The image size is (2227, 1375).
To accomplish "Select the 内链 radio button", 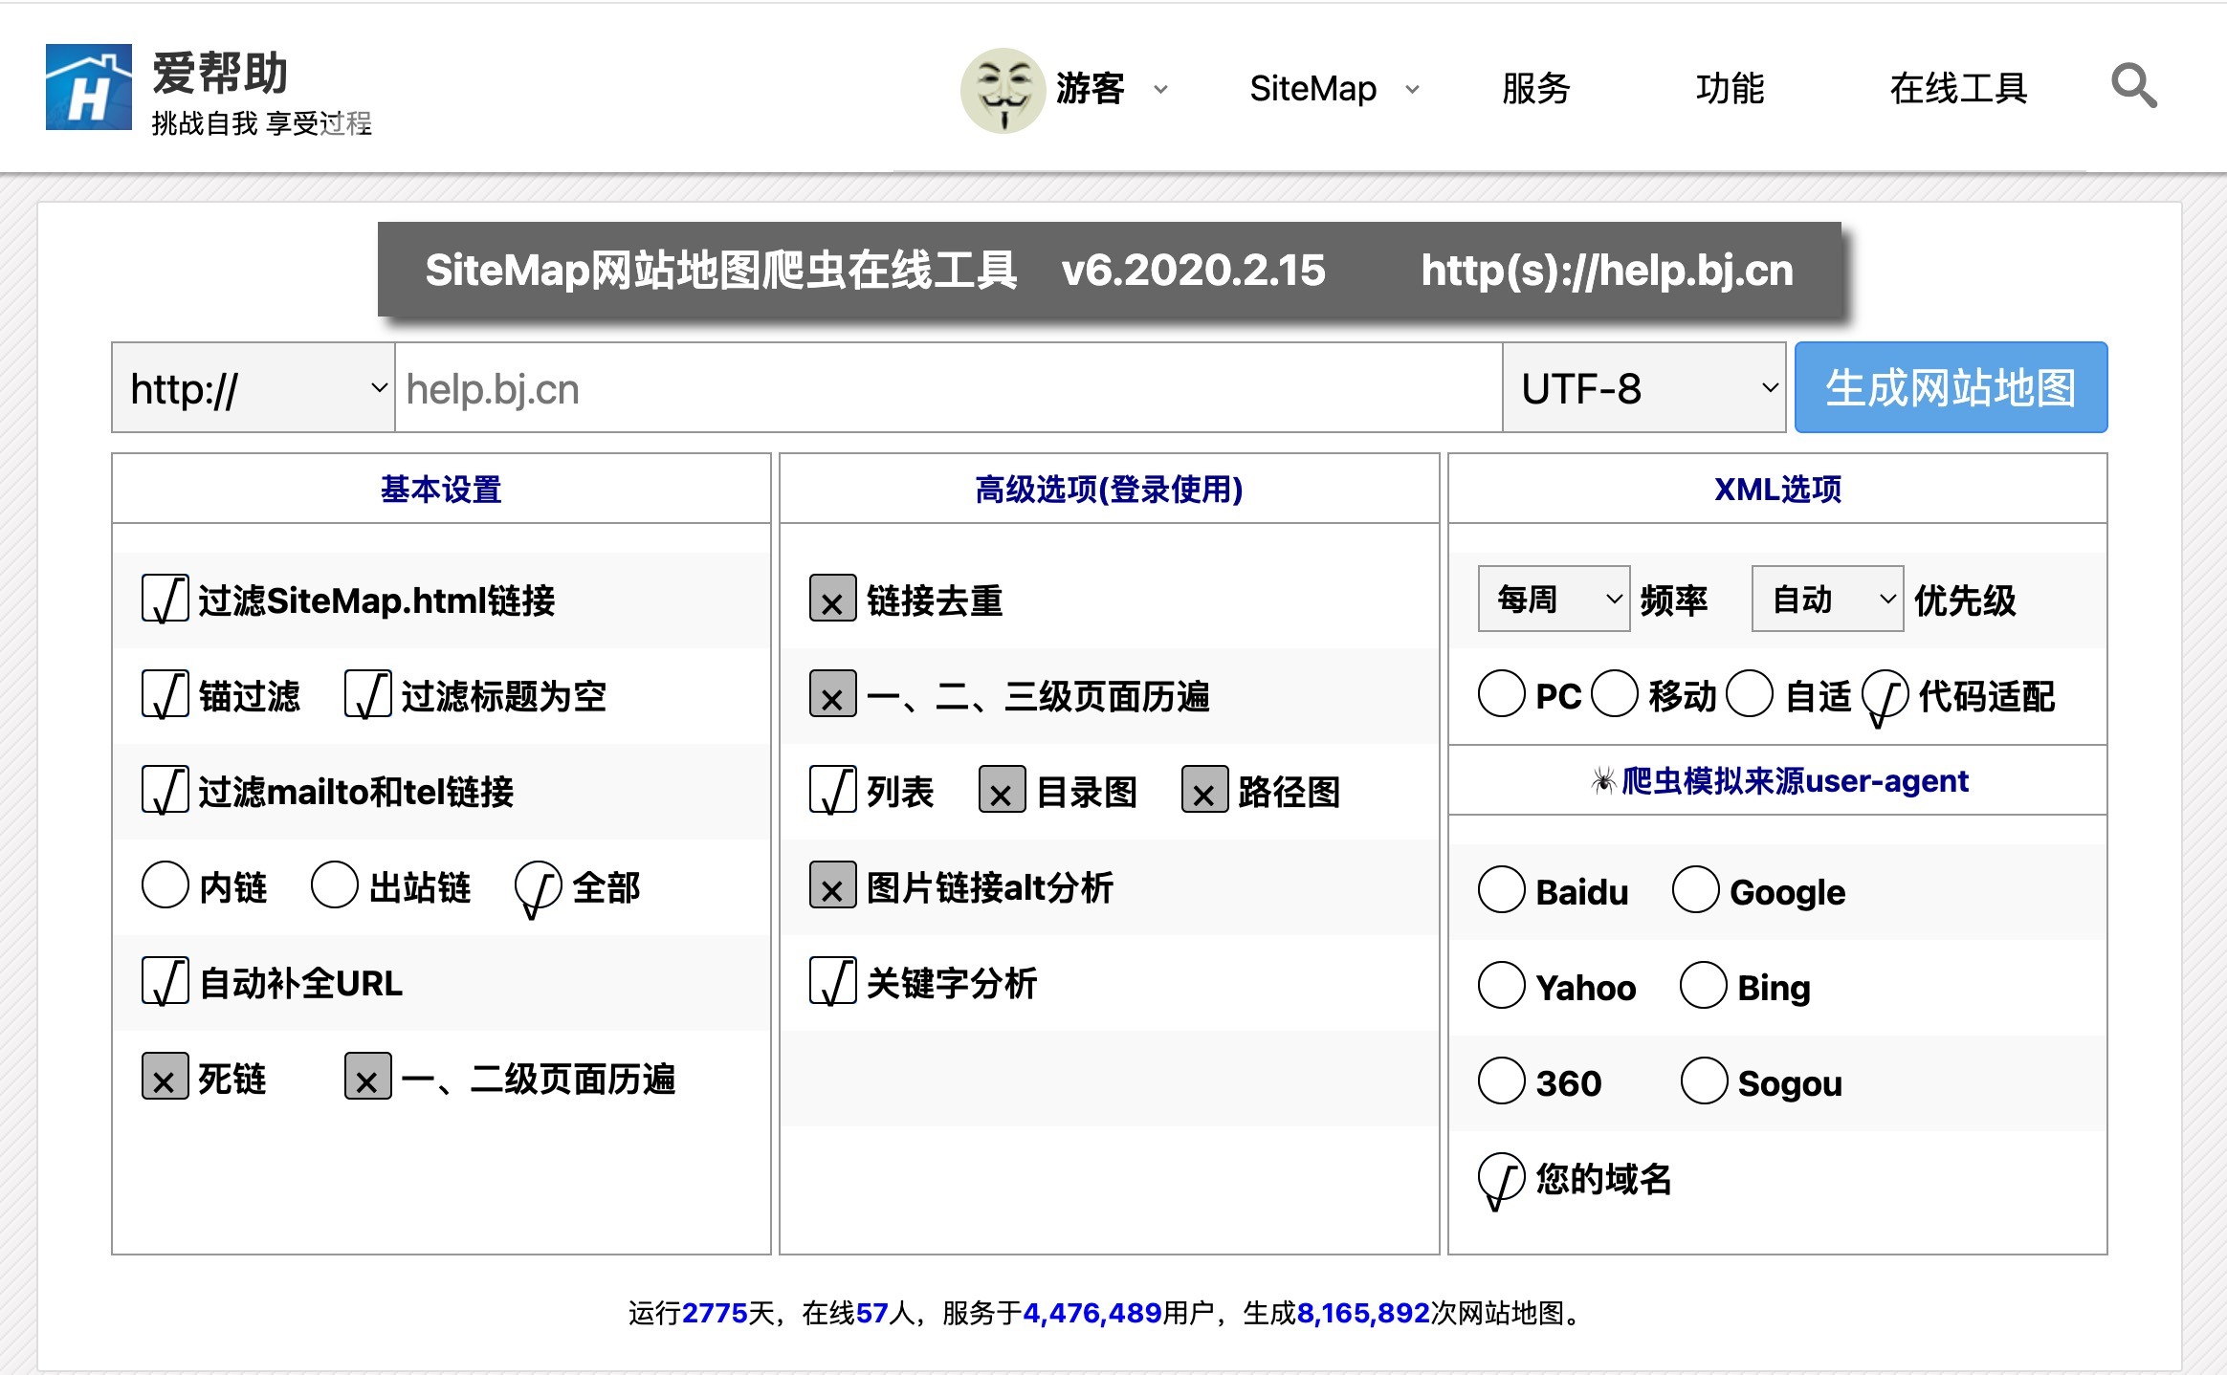I will pyautogui.click(x=165, y=884).
